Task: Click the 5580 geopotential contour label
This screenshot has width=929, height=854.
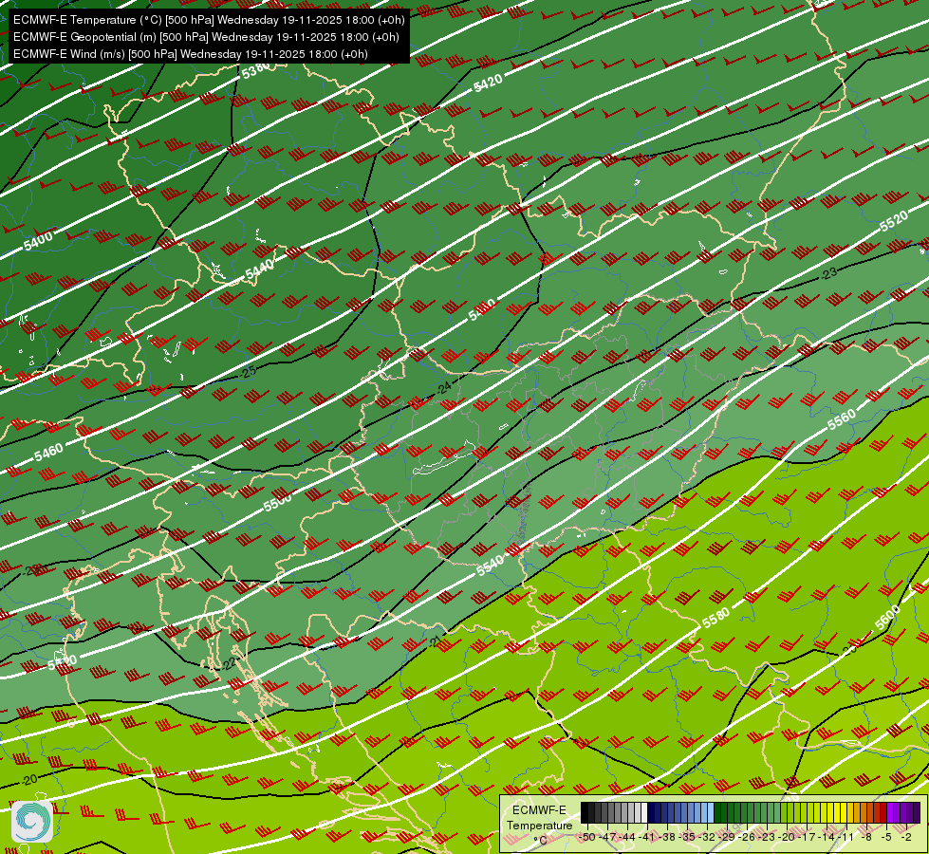Action: [x=715, y=619]
